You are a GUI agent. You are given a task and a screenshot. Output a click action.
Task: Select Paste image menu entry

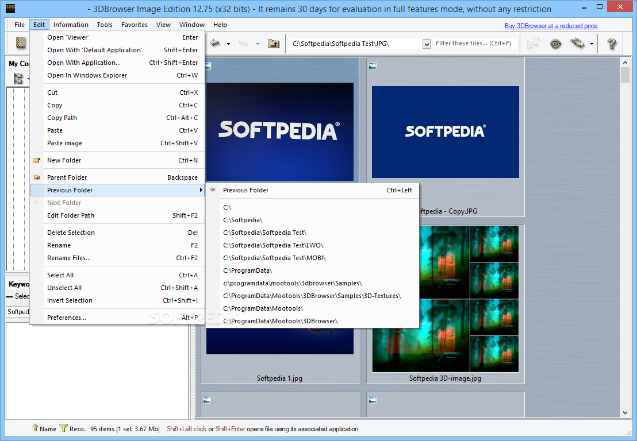[x=117, y=143]
